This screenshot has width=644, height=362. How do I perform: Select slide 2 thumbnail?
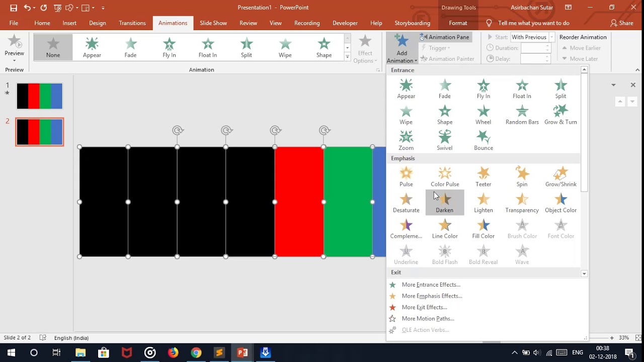(40, 132)
